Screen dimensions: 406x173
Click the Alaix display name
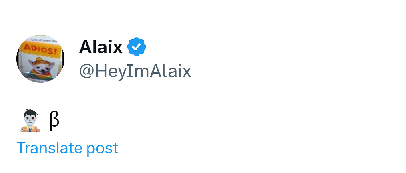[101, 48]
